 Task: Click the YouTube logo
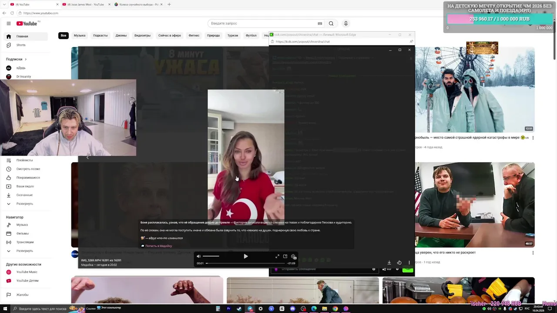point(27,23)
